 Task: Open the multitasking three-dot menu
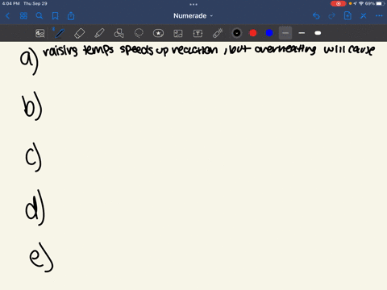[193, 4]
